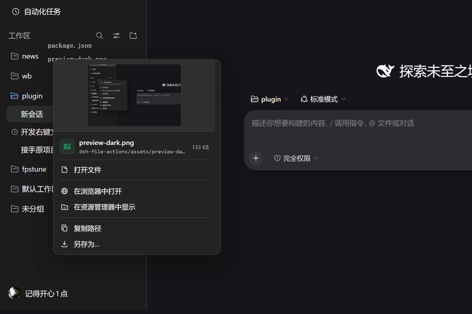Screen dimensions: 472x314
Task: Click the 描述你想要构建的内容 prompt input
Action: (x=333, y=123)
